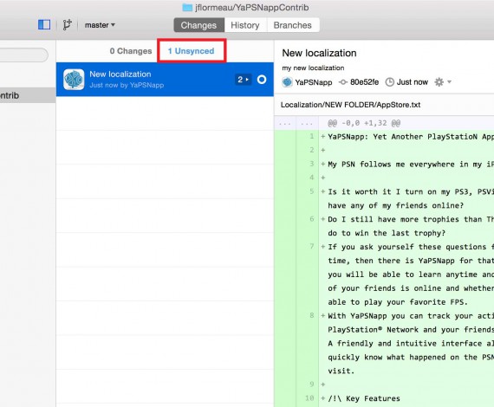This screenshot has height=407, width=494.
Task: Toggle the sidebar panel icon
Action: point(44,24)
